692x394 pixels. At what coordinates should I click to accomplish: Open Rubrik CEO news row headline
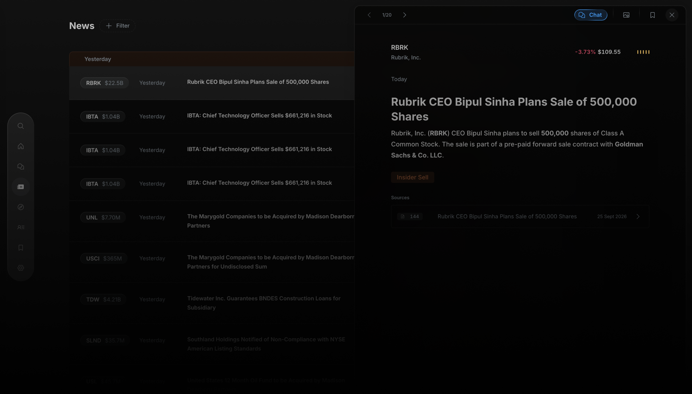coord(258,82)
